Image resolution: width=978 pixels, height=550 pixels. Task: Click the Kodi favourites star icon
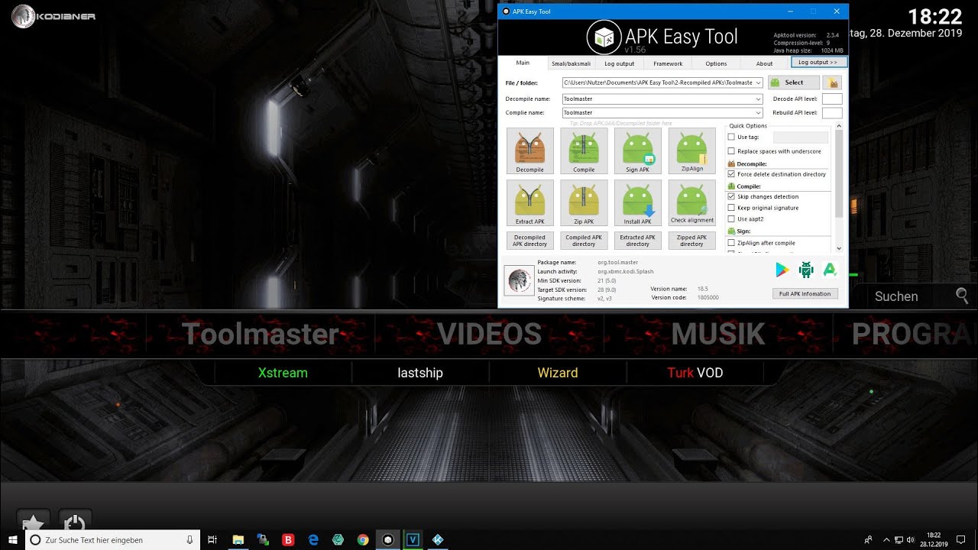(34, 524)
